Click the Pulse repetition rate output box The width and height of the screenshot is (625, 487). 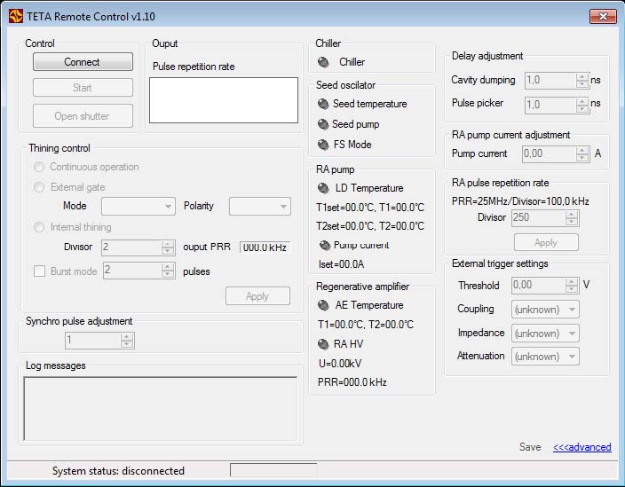click(x=224, y=99)
